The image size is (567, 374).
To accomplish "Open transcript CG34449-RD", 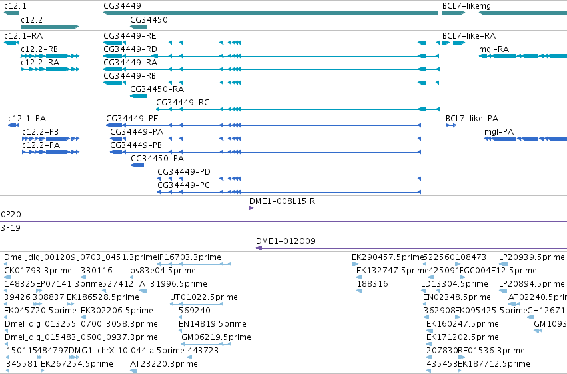I will 271,56.
